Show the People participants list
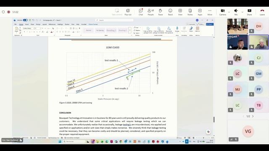The height and width of the screenshot is (151, 269). pyautogui.click(x=150, y=12)
